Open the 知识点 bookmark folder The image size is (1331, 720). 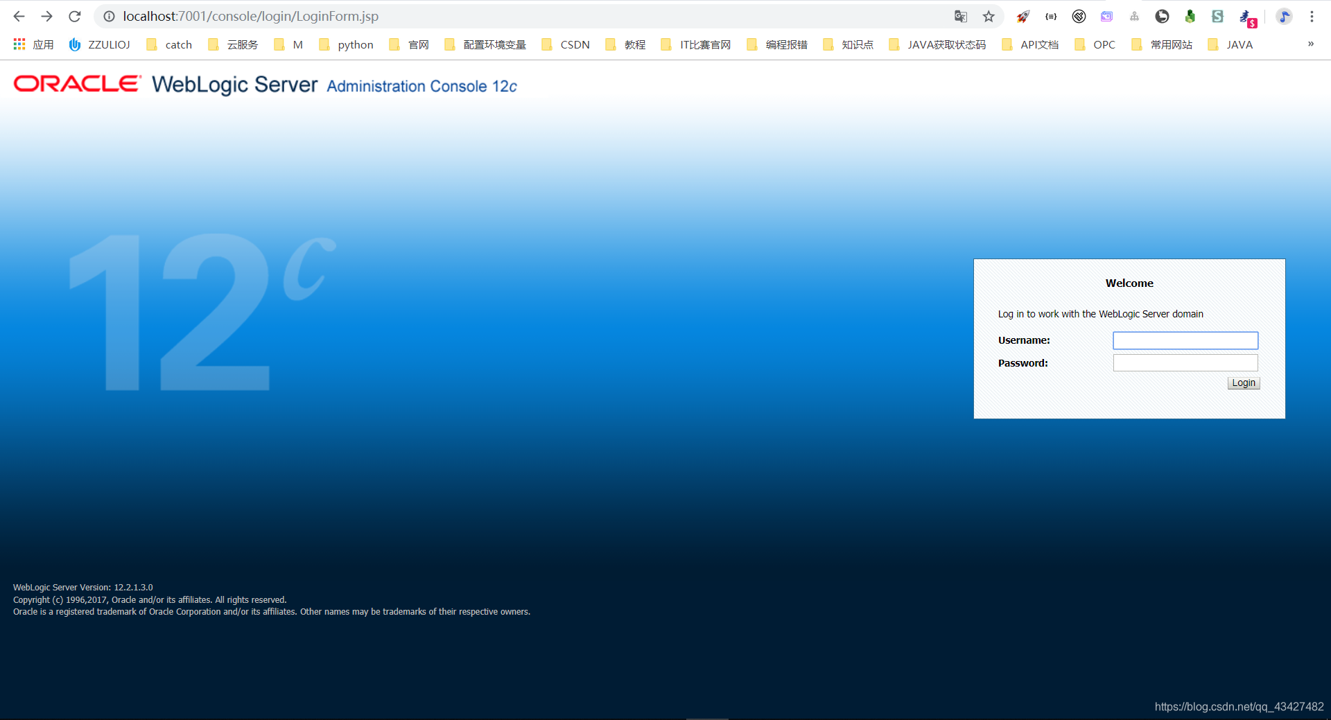[x=848, y=44]
